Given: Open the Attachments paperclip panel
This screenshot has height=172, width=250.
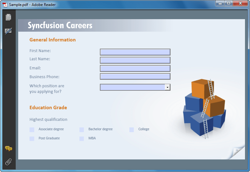Looking at the screenshot, I should [x=8, y=162].
